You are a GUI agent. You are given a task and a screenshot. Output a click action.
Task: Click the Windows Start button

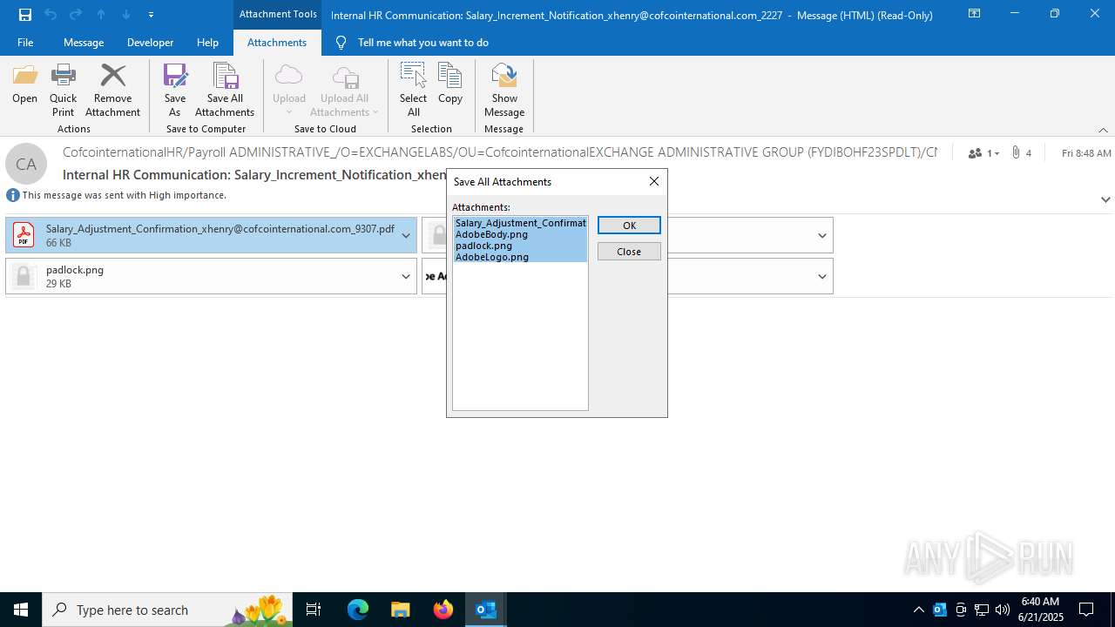click(21, 610)
